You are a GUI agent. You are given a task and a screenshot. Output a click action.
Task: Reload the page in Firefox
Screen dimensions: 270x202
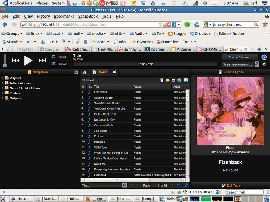(197, 24)
